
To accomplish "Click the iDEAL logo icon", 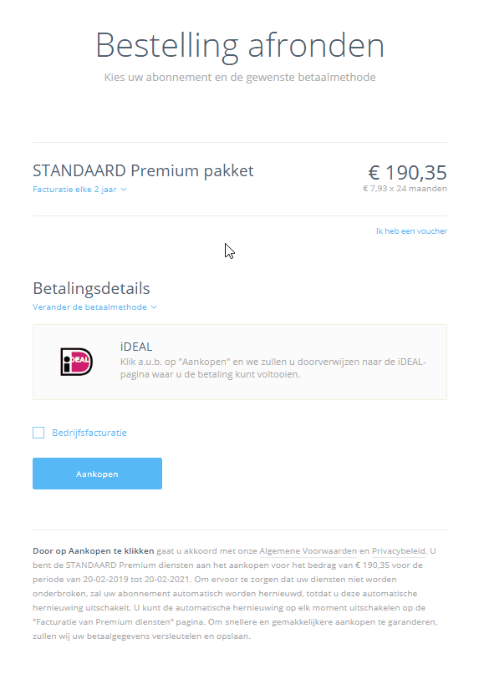I will 77,362.
